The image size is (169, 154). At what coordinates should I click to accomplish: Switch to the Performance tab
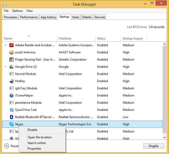click(29, 17)
